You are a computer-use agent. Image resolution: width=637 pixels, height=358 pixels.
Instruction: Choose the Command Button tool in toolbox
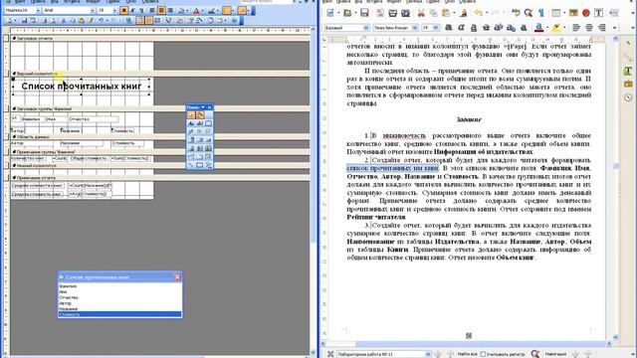point(208,139)
